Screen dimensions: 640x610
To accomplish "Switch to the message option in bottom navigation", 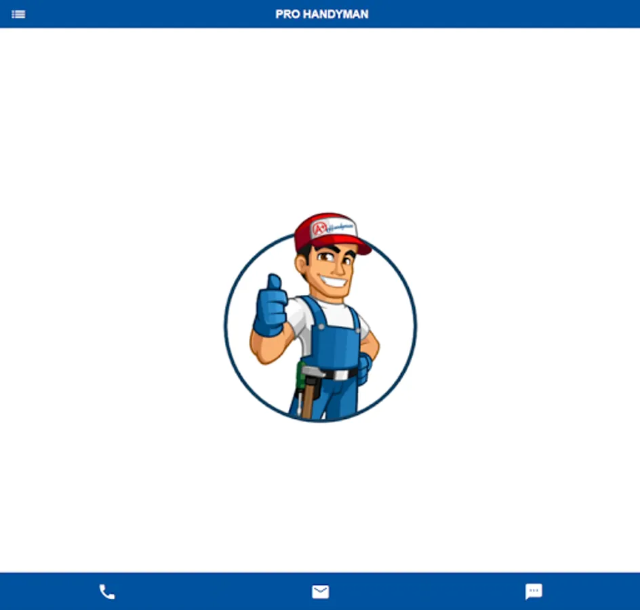I will pyautogui.click(x=533, y=591).
